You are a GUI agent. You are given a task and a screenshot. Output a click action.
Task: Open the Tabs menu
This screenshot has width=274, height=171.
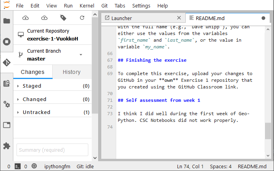pos(120,6)
